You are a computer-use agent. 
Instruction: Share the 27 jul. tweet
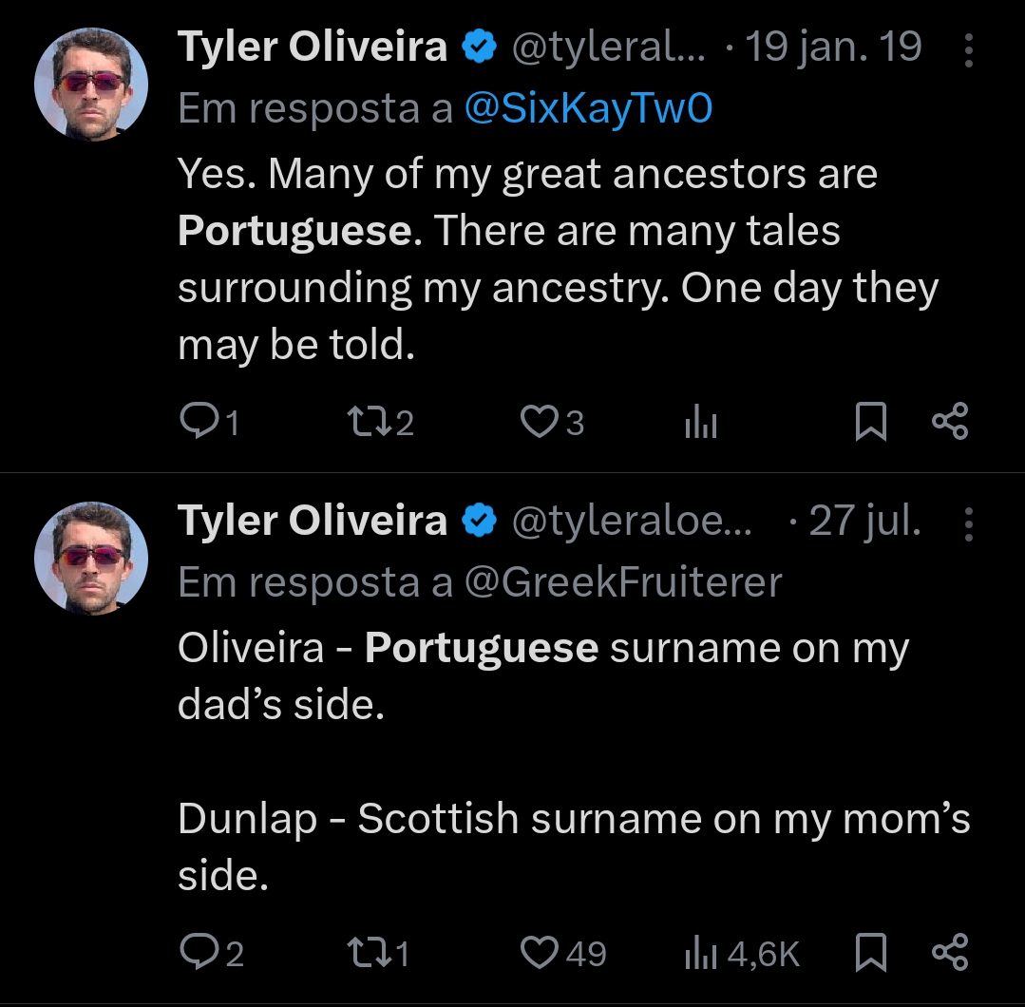[949, 953]
